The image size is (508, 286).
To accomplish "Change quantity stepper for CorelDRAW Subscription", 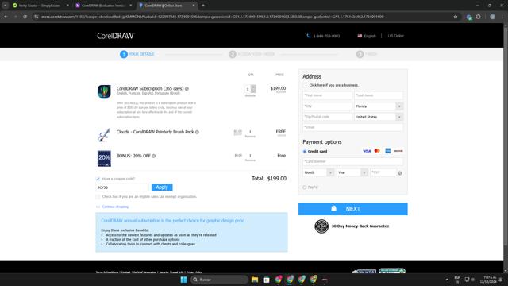I will [253, 89].
